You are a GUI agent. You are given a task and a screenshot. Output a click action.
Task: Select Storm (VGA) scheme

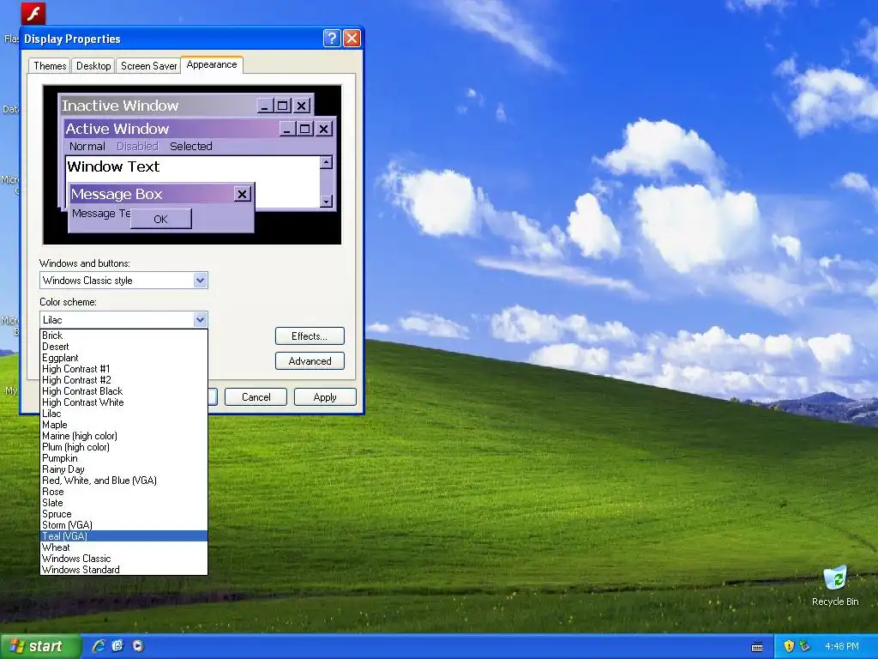pos(123,525)
